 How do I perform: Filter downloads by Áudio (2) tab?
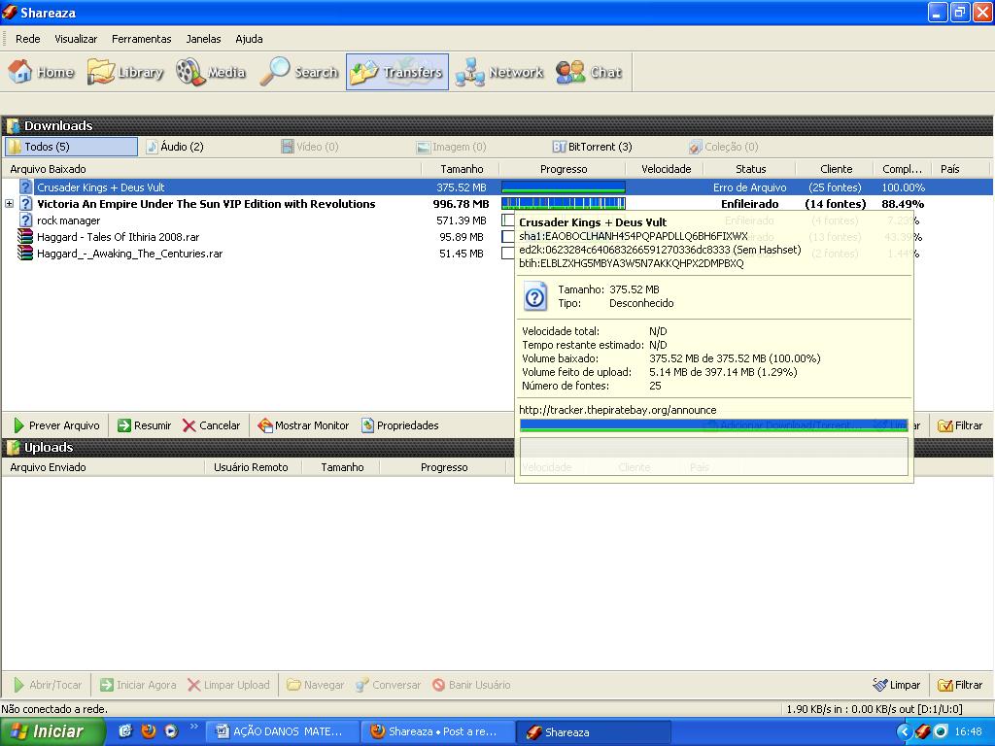[x=175, y=147]
